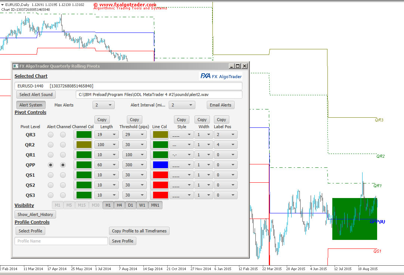The image size is (404, 275).
Task: Click Copy button above Threshold column
Action: coord(134,120)
